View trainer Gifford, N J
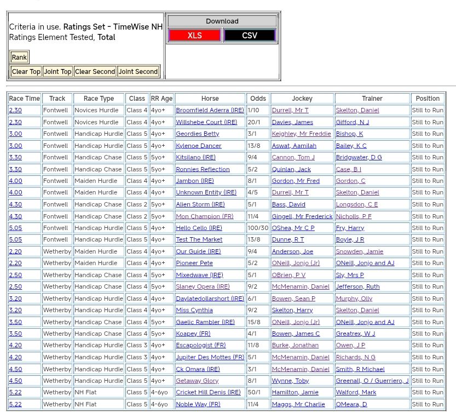456x419 pixels. [x=352, y=122]
